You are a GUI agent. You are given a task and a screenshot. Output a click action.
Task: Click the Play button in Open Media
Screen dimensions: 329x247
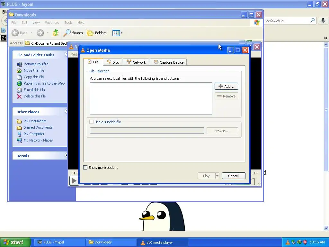206,176
